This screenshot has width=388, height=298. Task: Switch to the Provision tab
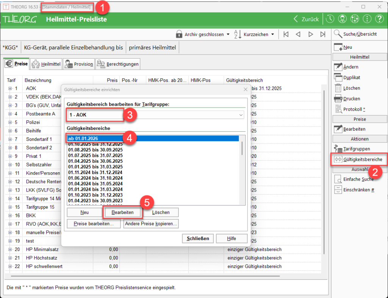pyautogui.click(x=79, y=64)
